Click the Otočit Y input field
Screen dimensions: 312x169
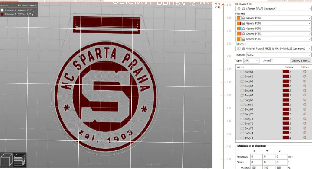tap(269, 162)
